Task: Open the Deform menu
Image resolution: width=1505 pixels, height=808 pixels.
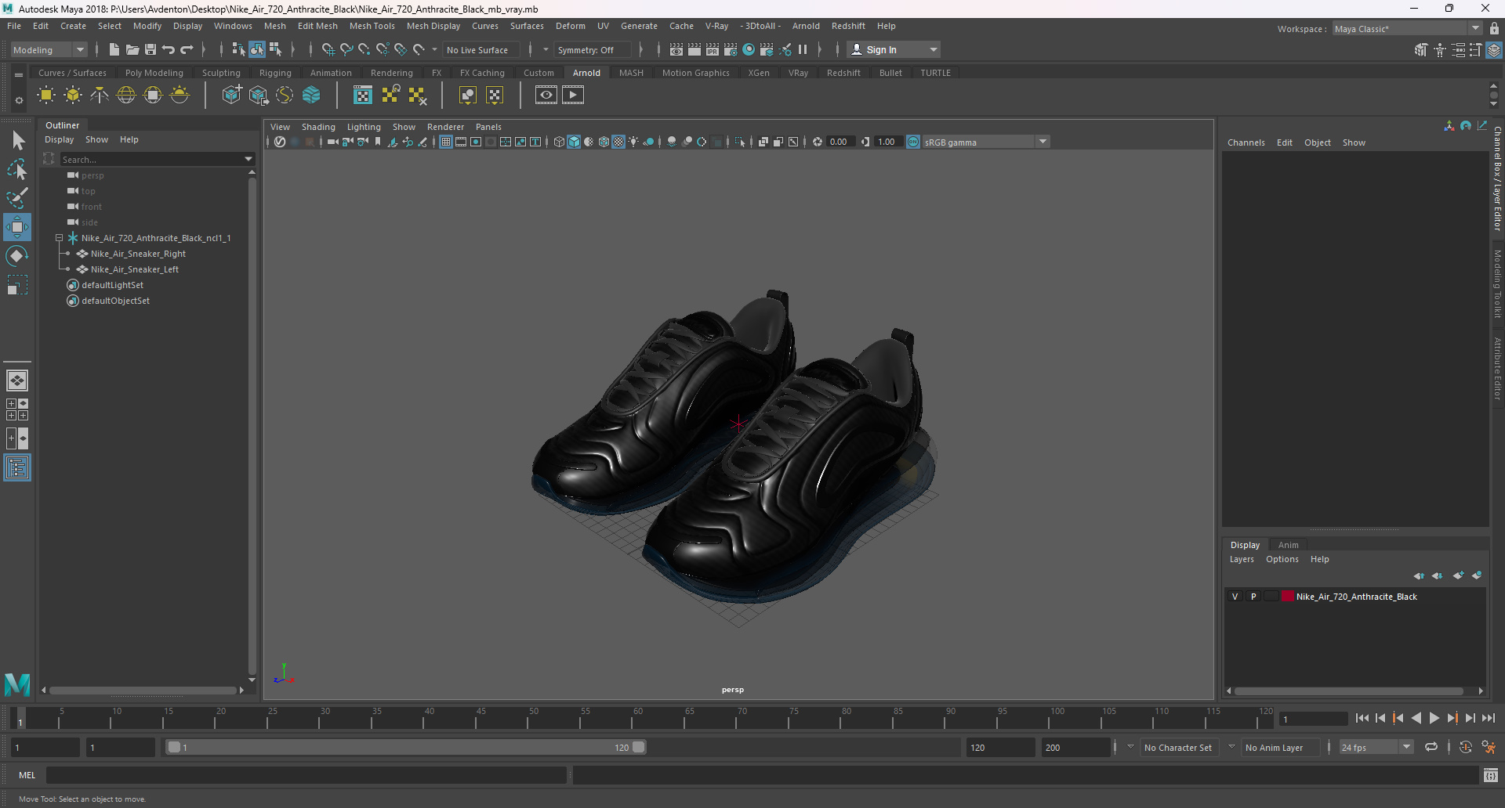Action: pos(570,26)
